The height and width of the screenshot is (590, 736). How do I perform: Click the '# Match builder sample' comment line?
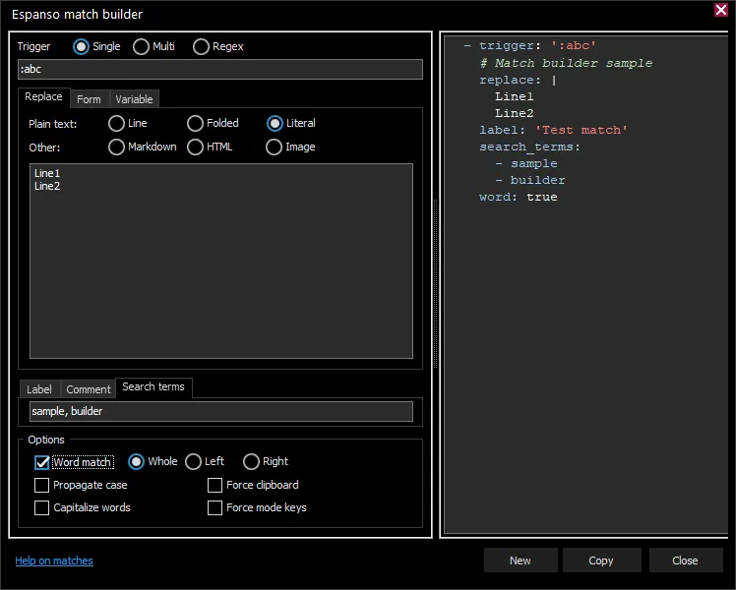pyautogui.click(x=566, y=63)
